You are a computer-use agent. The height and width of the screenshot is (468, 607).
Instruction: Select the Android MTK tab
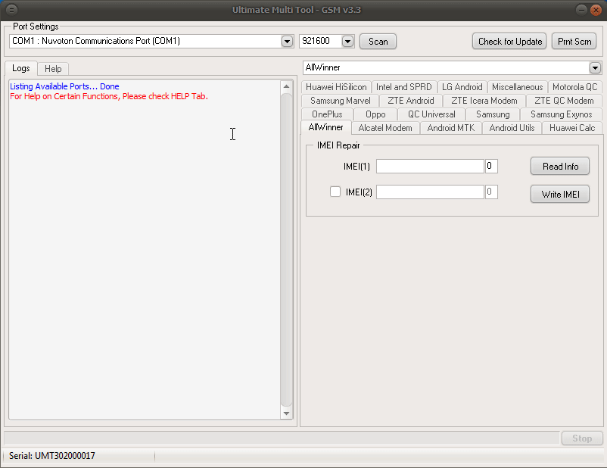pos(450,128)
